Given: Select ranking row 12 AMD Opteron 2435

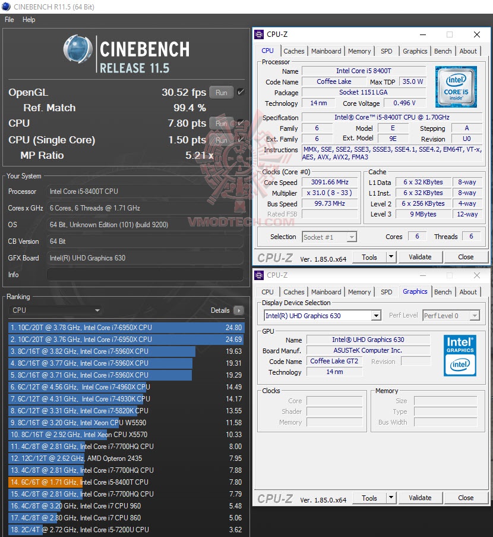Looking at the screenshot, I should point(126,459).
